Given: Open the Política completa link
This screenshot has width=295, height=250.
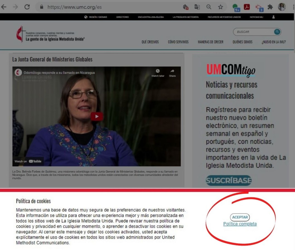Looking at the screenshot, I should 240,224.
